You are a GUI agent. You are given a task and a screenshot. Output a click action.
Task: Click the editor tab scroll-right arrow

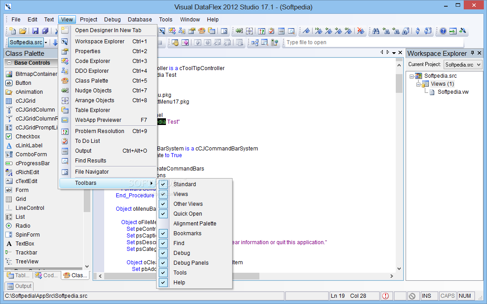388,52
